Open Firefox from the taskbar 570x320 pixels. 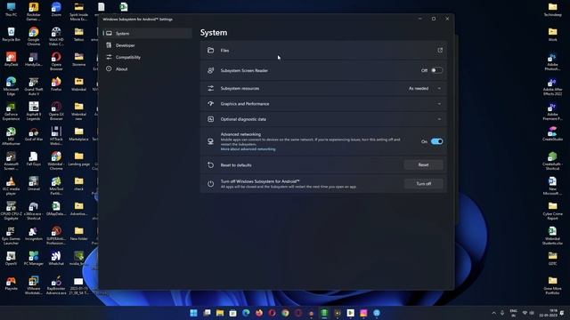259,313
